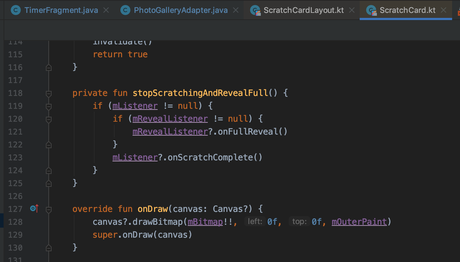This screenshot has width=460, height=262.
Task: Click line number 118 in the gutter
Action: point(15,93)
